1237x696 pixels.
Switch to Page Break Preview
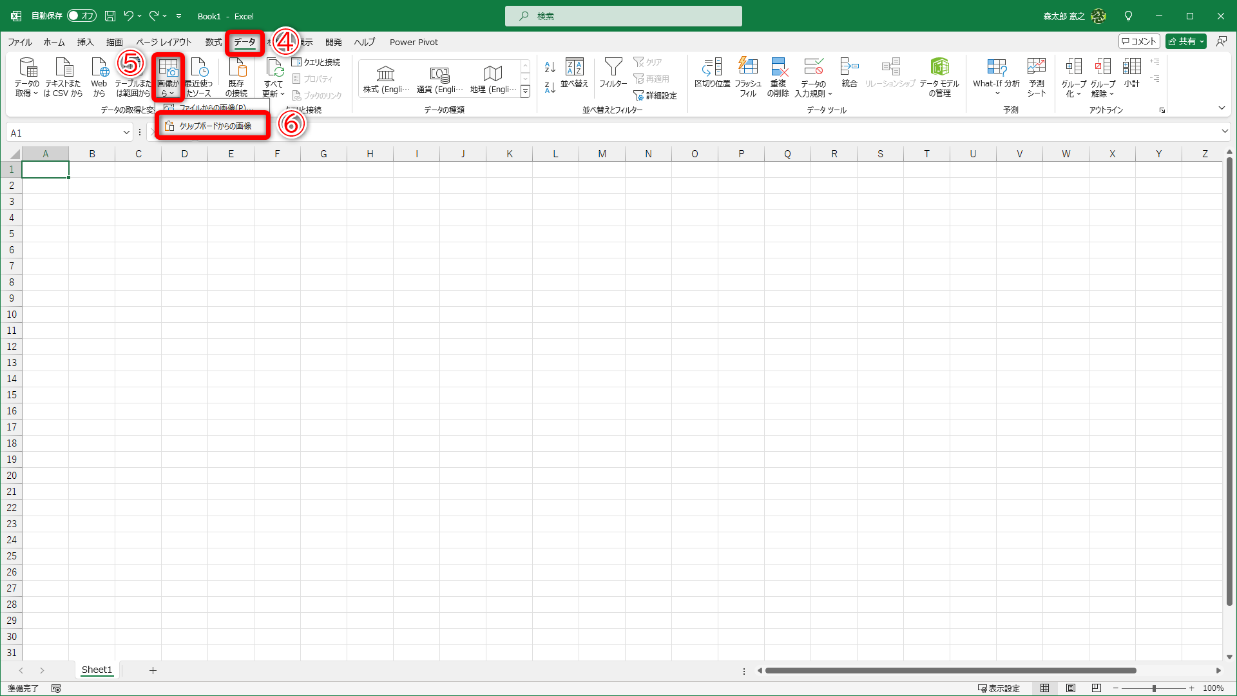[1096, 688]
